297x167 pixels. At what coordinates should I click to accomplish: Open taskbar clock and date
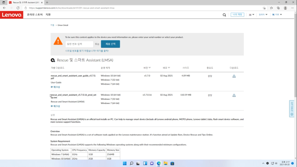tap(285, 163)
